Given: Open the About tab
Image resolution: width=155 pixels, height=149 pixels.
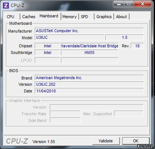Looking at the screenshot, I should [121, 17].
